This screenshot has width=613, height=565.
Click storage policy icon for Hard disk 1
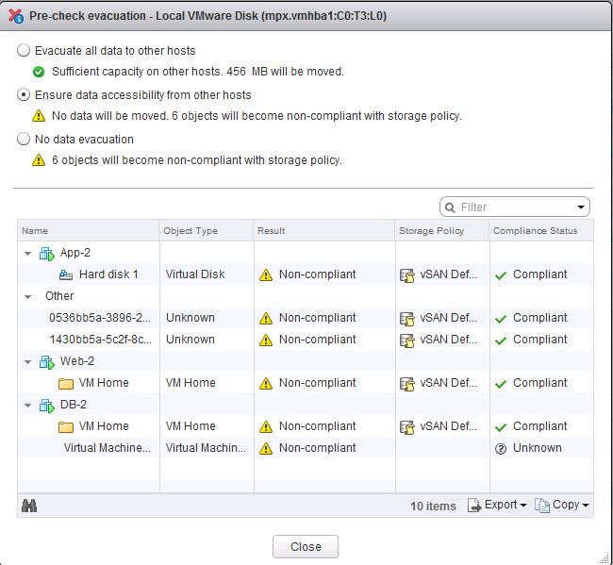pos(407,275)
